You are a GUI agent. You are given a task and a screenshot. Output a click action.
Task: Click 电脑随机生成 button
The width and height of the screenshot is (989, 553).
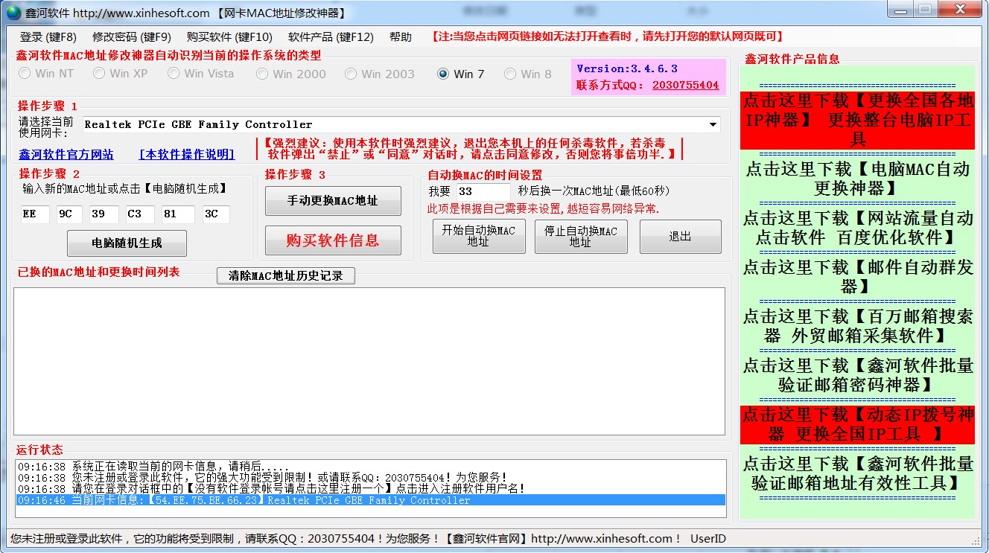127,243
